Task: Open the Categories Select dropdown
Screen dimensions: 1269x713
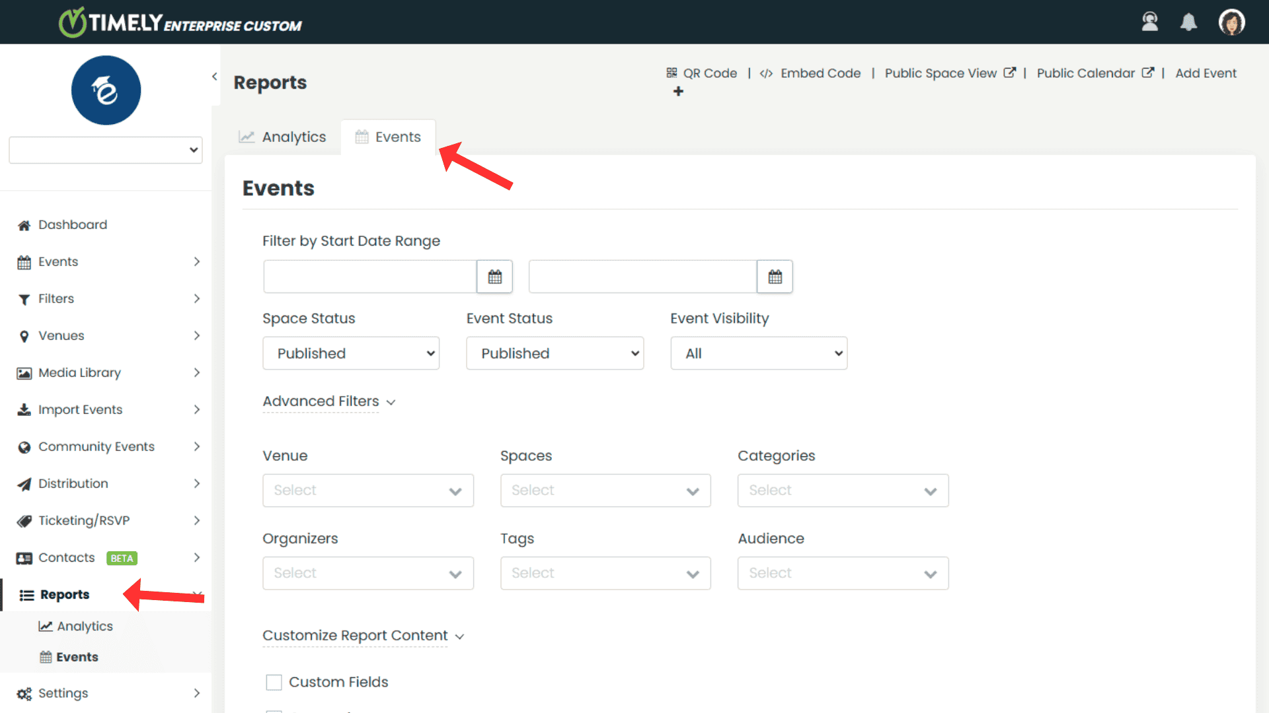Action: click(843, 491)
